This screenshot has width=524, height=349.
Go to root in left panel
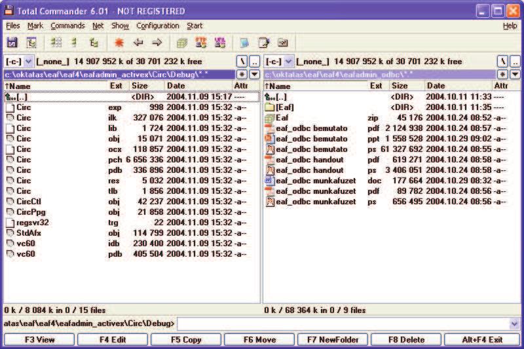[242, 62]
